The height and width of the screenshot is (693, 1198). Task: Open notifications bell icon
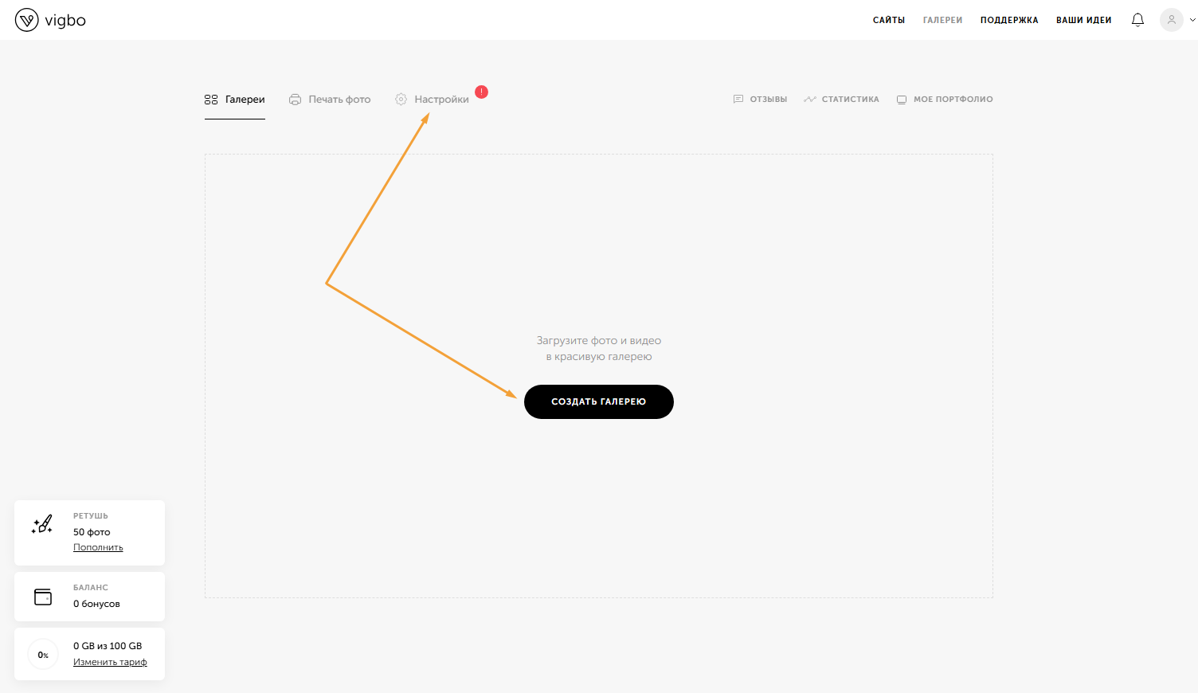pyautogui.click(x=1137, y=20)
